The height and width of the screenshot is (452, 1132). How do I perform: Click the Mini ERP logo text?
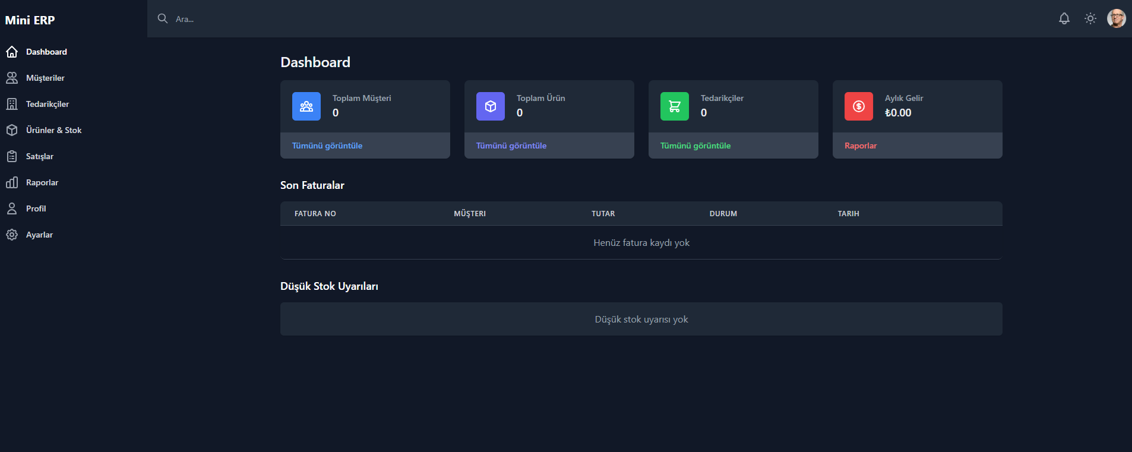click(30, 20)
